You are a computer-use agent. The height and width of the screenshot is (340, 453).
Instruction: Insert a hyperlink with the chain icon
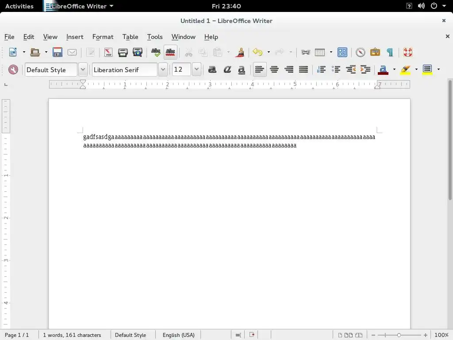coord(305,52)
